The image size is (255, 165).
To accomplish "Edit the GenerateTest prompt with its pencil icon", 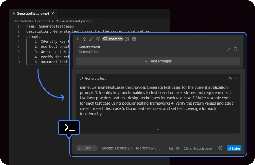I will (229, 49).
